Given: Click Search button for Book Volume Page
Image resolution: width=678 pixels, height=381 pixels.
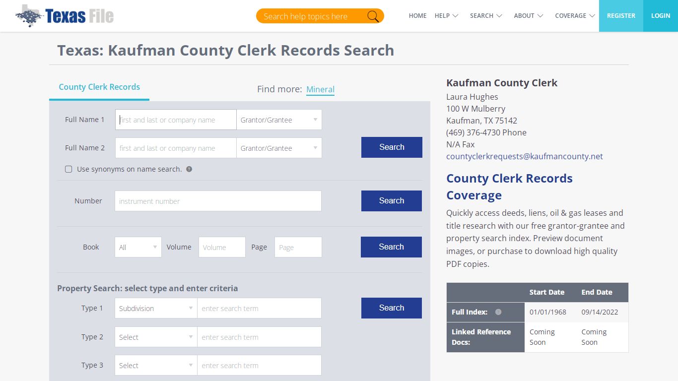Looking at the screenshot, I should tap(391, 247).
